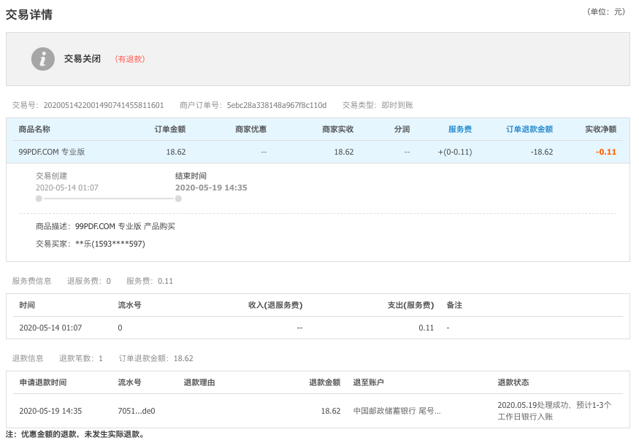This screenshot has width=639, height=448.
Task: Click the 18.62 value under 订单金额
Action: click(176, 152)
